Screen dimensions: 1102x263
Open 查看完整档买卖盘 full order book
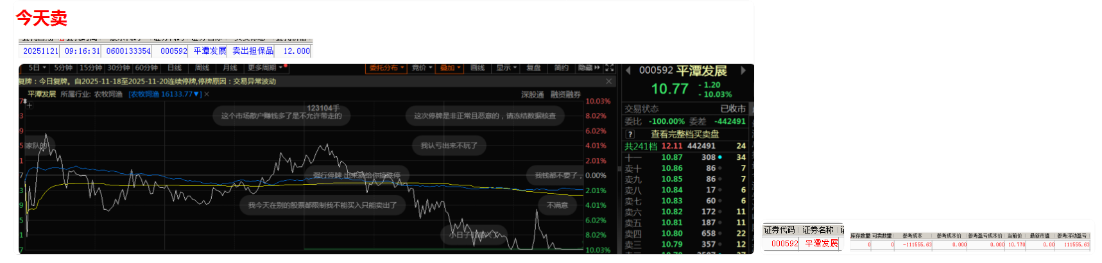[x=685, y=134]
